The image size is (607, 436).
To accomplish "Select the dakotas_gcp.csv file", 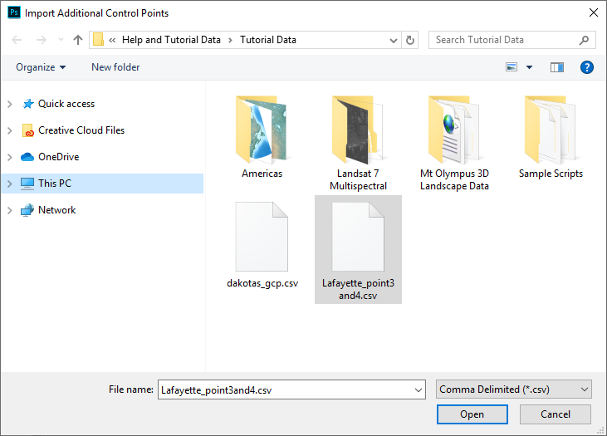I will coord(262,245).
